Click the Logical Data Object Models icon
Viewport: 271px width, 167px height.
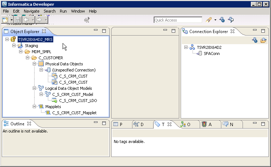41,88
